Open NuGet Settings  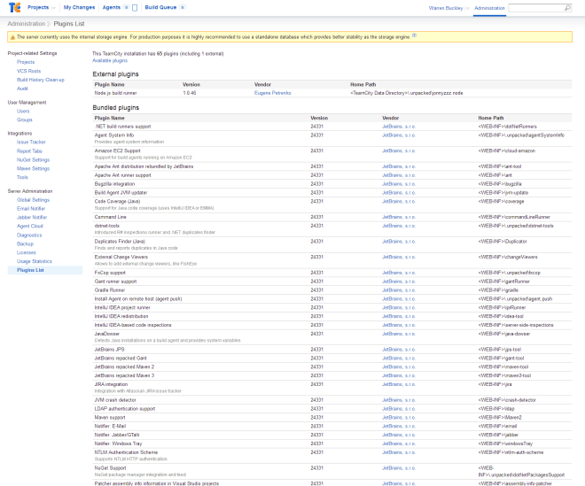click(x=33, y=160)
